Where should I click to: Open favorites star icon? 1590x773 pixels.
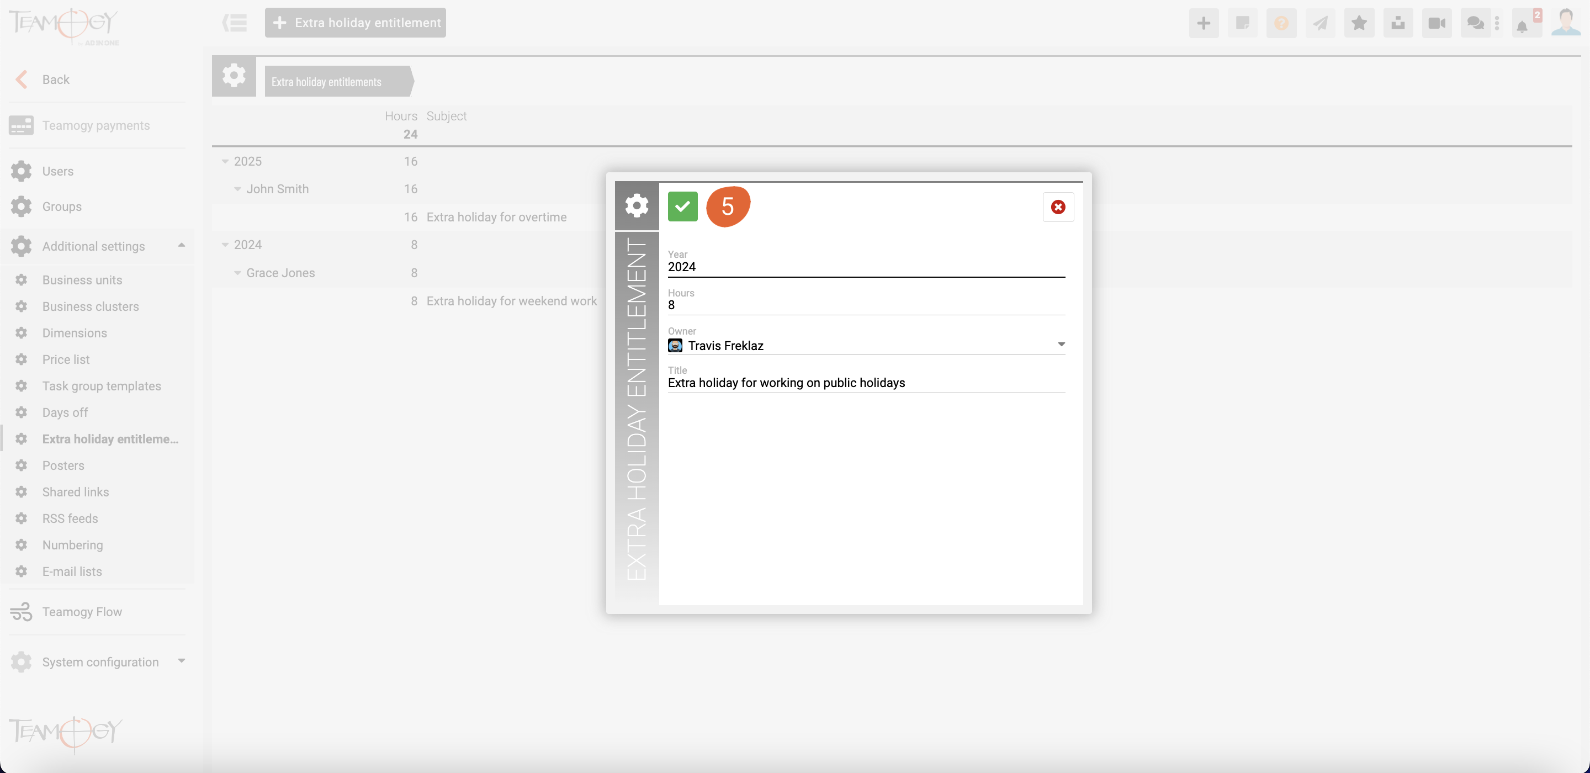[1359, 23]
